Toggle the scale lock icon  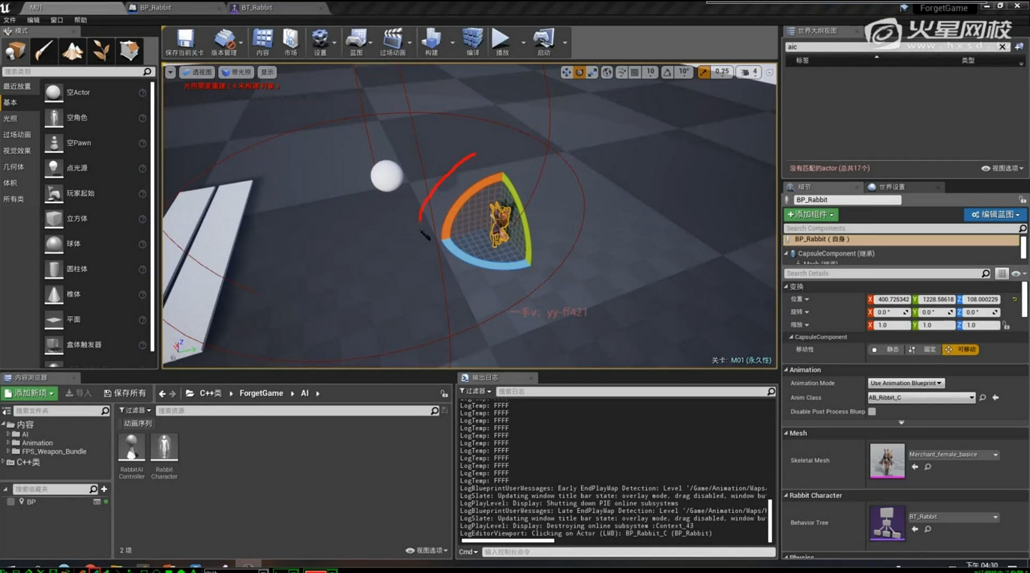1006,325
